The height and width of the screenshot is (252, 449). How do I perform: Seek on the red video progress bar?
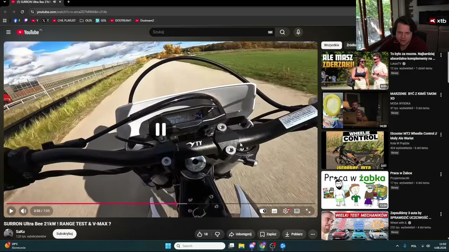[x=161, y=204]
